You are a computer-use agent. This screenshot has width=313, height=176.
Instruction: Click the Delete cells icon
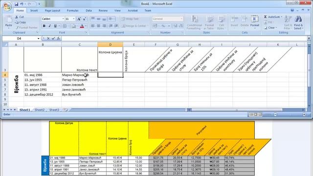pos(244,19)
